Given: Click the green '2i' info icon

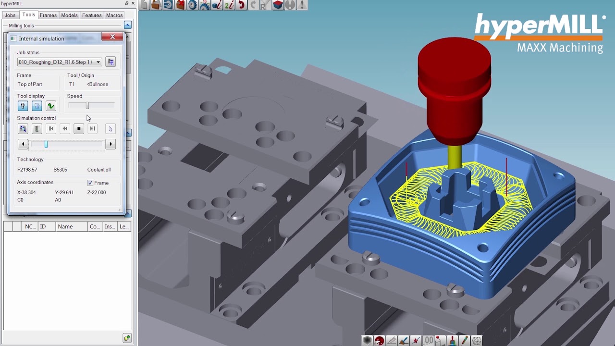Looking at the screenshot, I should point(229,5).
